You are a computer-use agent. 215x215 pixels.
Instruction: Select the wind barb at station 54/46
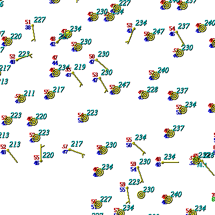click(180, 38)
